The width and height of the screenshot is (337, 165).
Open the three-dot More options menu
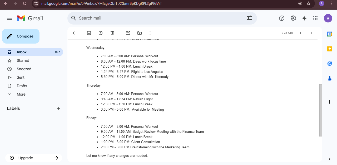(150, 33)
